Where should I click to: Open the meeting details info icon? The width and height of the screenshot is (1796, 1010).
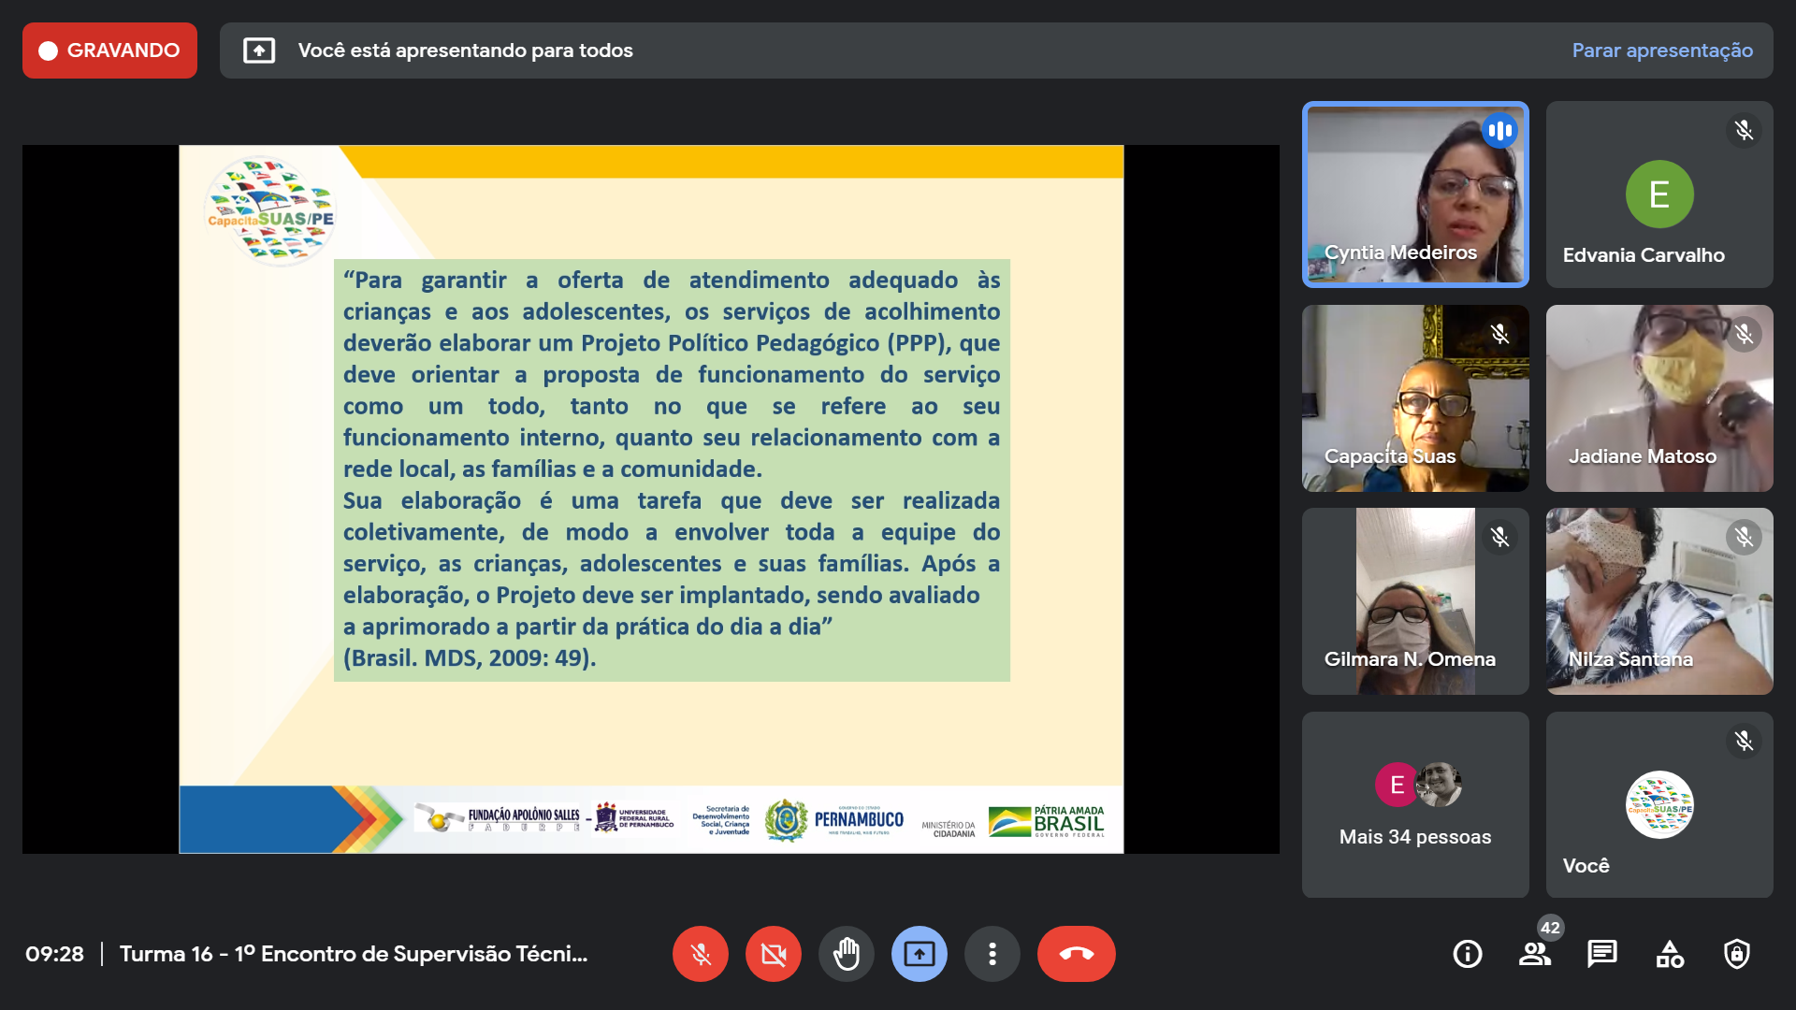point(1467,954)
